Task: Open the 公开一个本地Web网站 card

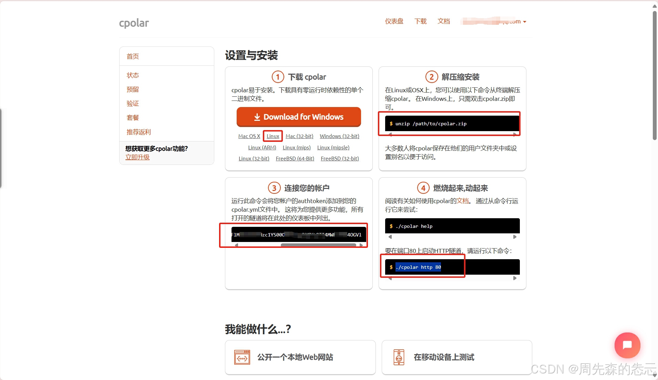Action: point(300,357)
